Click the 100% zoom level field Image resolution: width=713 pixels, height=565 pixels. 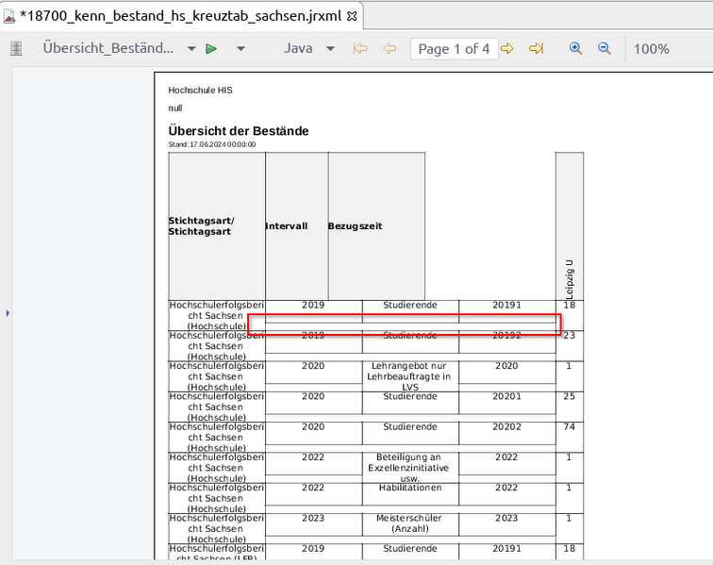(651, 49)
